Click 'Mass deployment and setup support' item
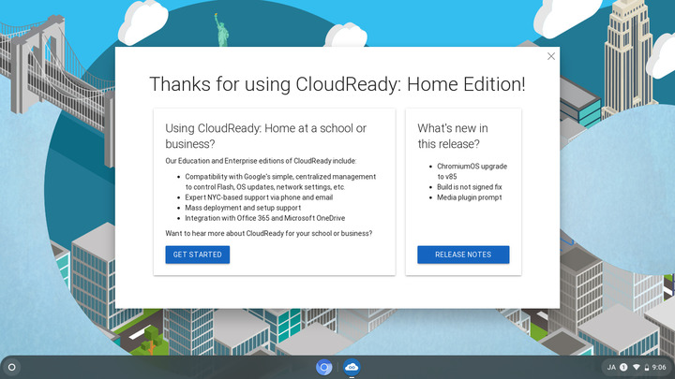Viewport: 675px width, 379px height. pyautogui.click(x=243, y=208)
